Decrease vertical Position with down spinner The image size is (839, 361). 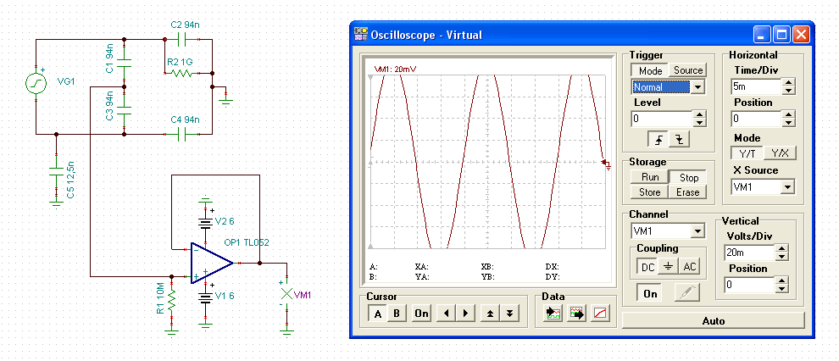[x=781, y=289]
